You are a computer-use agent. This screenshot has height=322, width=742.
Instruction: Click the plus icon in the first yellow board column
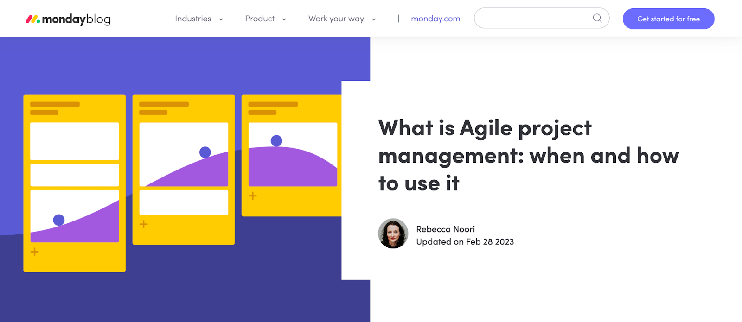tap(35, 252)
